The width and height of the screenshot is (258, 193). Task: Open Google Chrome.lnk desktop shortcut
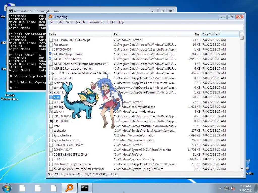[x=10, y=97]
